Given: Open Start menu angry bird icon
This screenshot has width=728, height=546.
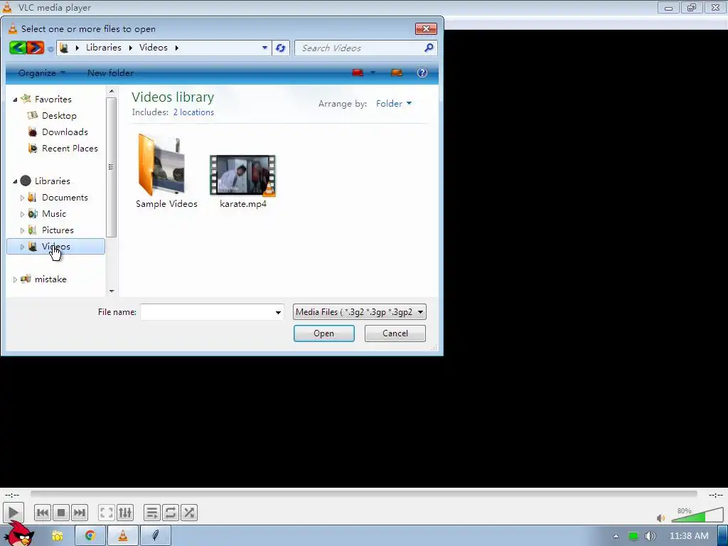Looking at the screenshot, I should click(x=18, y=534).
